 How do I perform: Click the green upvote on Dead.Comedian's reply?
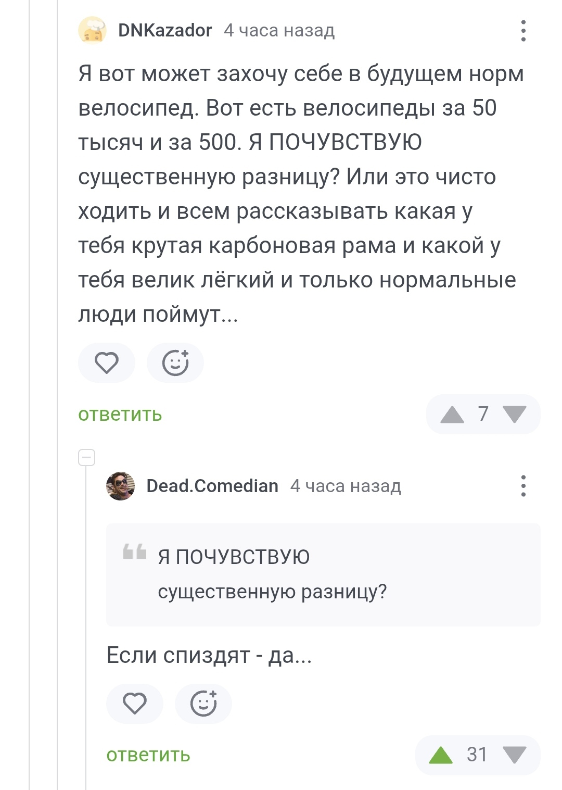pyautogui.click(x=441, y=755)
